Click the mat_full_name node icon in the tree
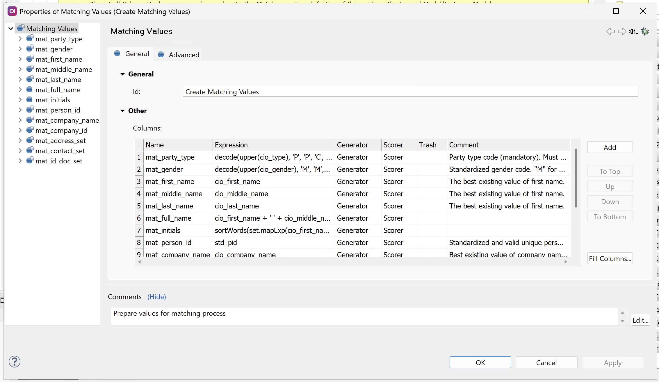659x382 pixels. pyautogui.click(x=29, y=90)
